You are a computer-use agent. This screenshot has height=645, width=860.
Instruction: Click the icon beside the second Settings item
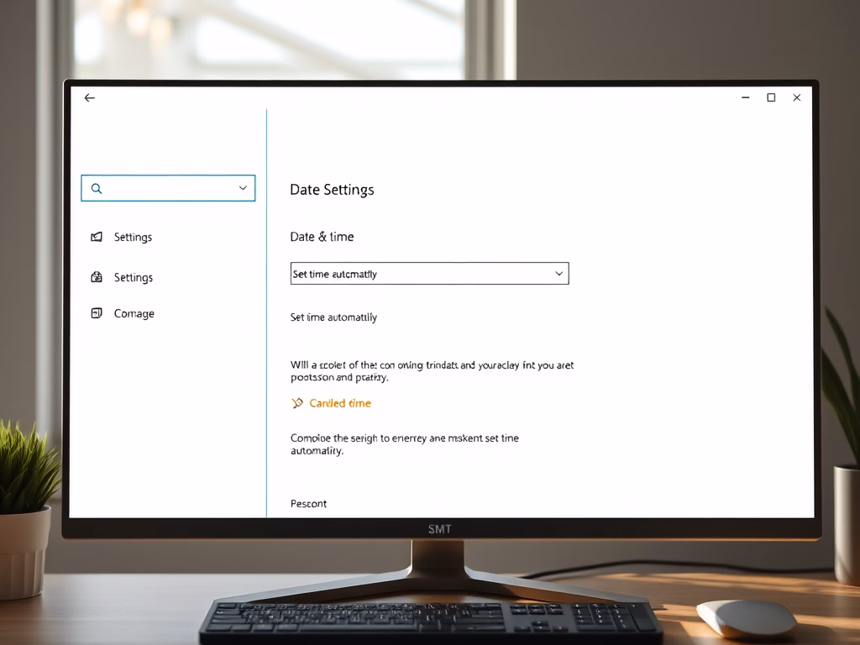(x=97, y=277)
